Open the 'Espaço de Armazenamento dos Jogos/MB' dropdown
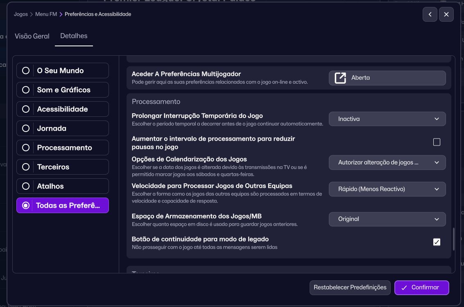Screen dimensions: 464x307 (387, 219)
